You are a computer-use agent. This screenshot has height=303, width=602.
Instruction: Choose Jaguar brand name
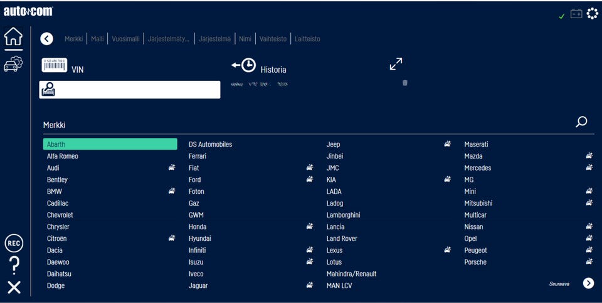(198, 285)
